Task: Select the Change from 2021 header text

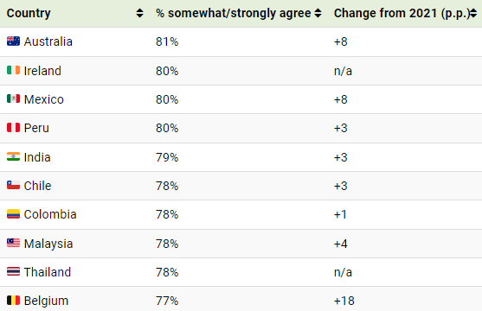Action: click(402, 13)
